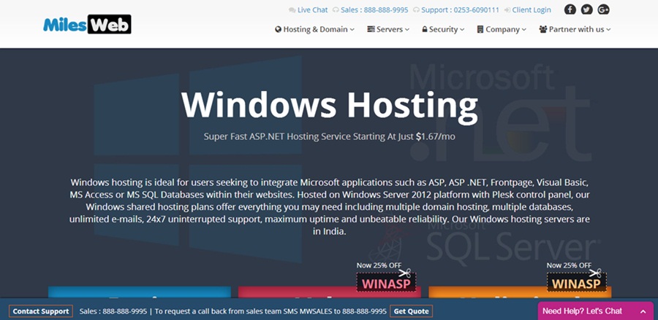Open the Partner with us menu
The height and width of the screenshot is (320, 658).
(x=575, y=29)
